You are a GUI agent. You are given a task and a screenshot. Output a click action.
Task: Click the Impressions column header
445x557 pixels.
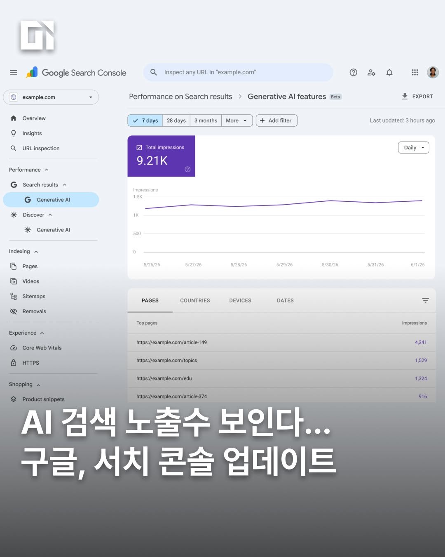tap(414, 323)
